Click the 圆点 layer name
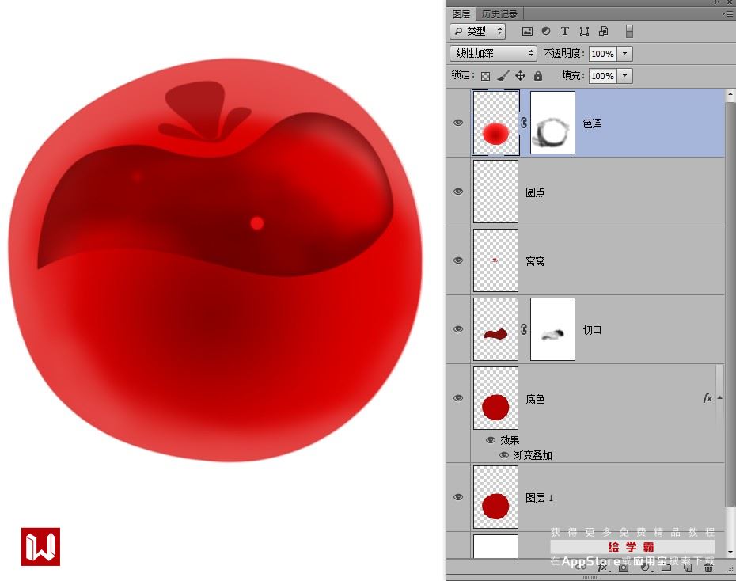The image size is (736, 581). click(x=535, y=192)
